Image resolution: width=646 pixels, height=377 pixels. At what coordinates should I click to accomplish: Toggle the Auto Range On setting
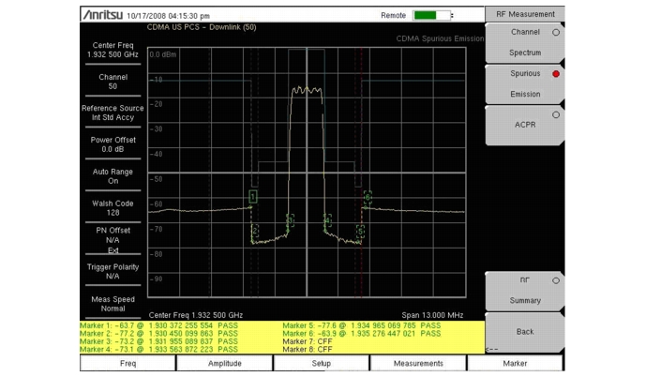(113, 176)
